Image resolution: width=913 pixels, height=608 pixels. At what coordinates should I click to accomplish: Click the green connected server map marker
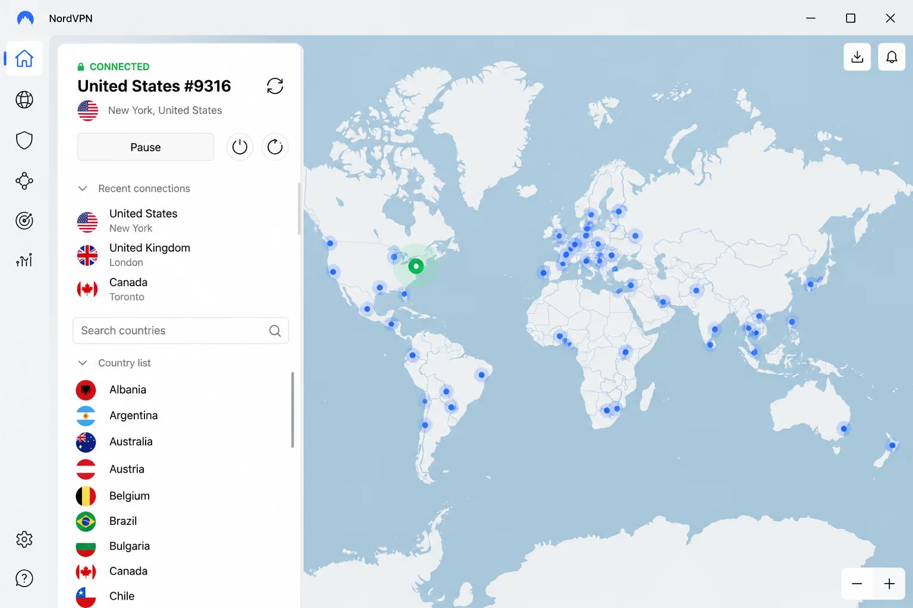click(x=416, y=266)
